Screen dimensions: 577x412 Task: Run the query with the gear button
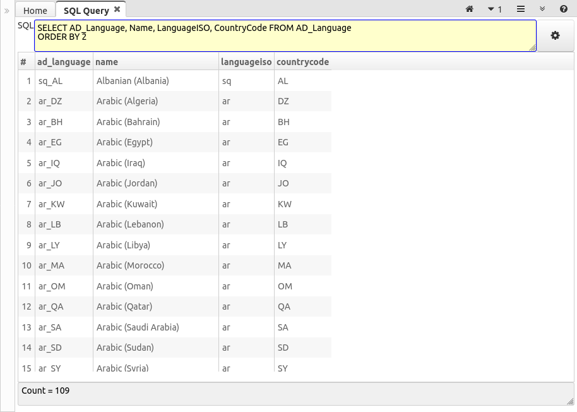555,36
